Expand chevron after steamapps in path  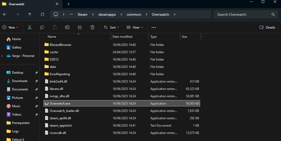coord(121,14)
